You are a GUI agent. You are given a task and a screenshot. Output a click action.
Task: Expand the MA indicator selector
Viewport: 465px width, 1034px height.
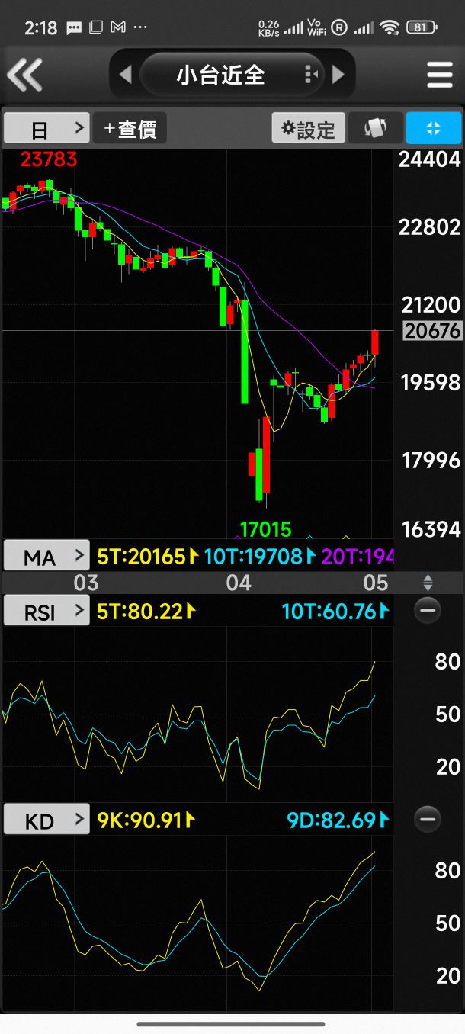click(x=46, y=556)
